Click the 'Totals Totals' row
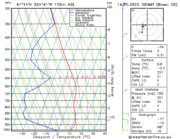Image resolution: width=180 pixels, height=139 pixels. click(149, 51)
